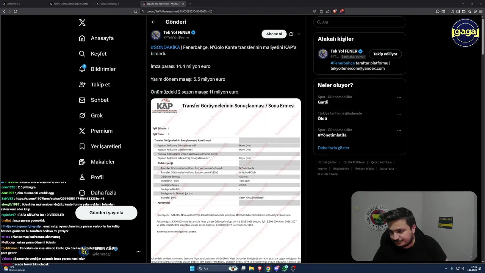Click the X logo in the sidebar
Image resolution: width=485 pixels, height=273 pixels.
(82, 23)
